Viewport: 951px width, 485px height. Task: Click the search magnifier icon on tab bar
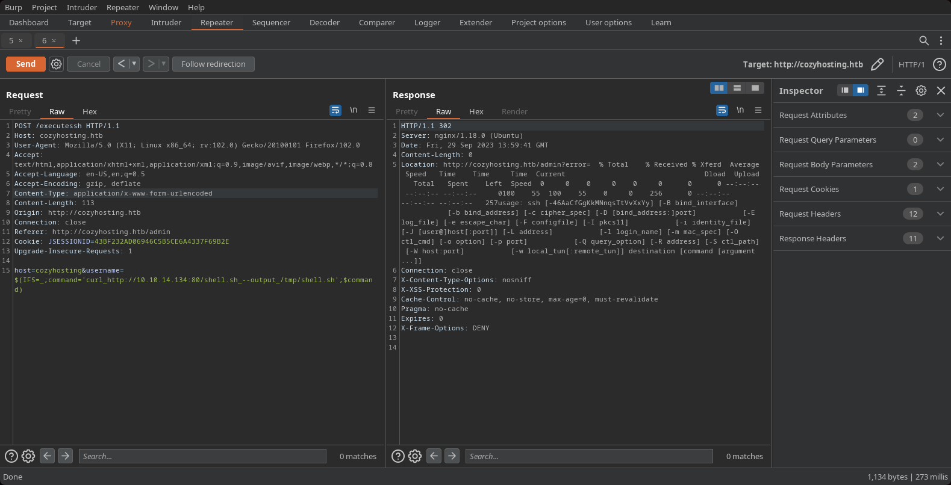click(x=924, y=40)
